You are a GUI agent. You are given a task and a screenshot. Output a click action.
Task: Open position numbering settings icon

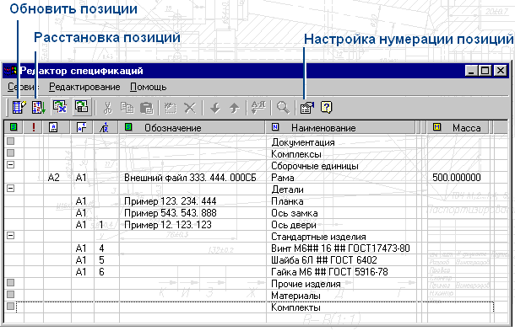(307, 108)
